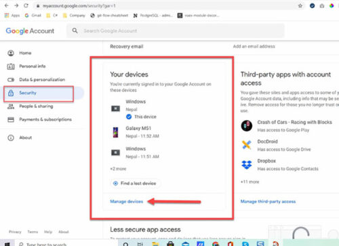Click the Manage devices link
339x246 pixels.
coord(127,201)
